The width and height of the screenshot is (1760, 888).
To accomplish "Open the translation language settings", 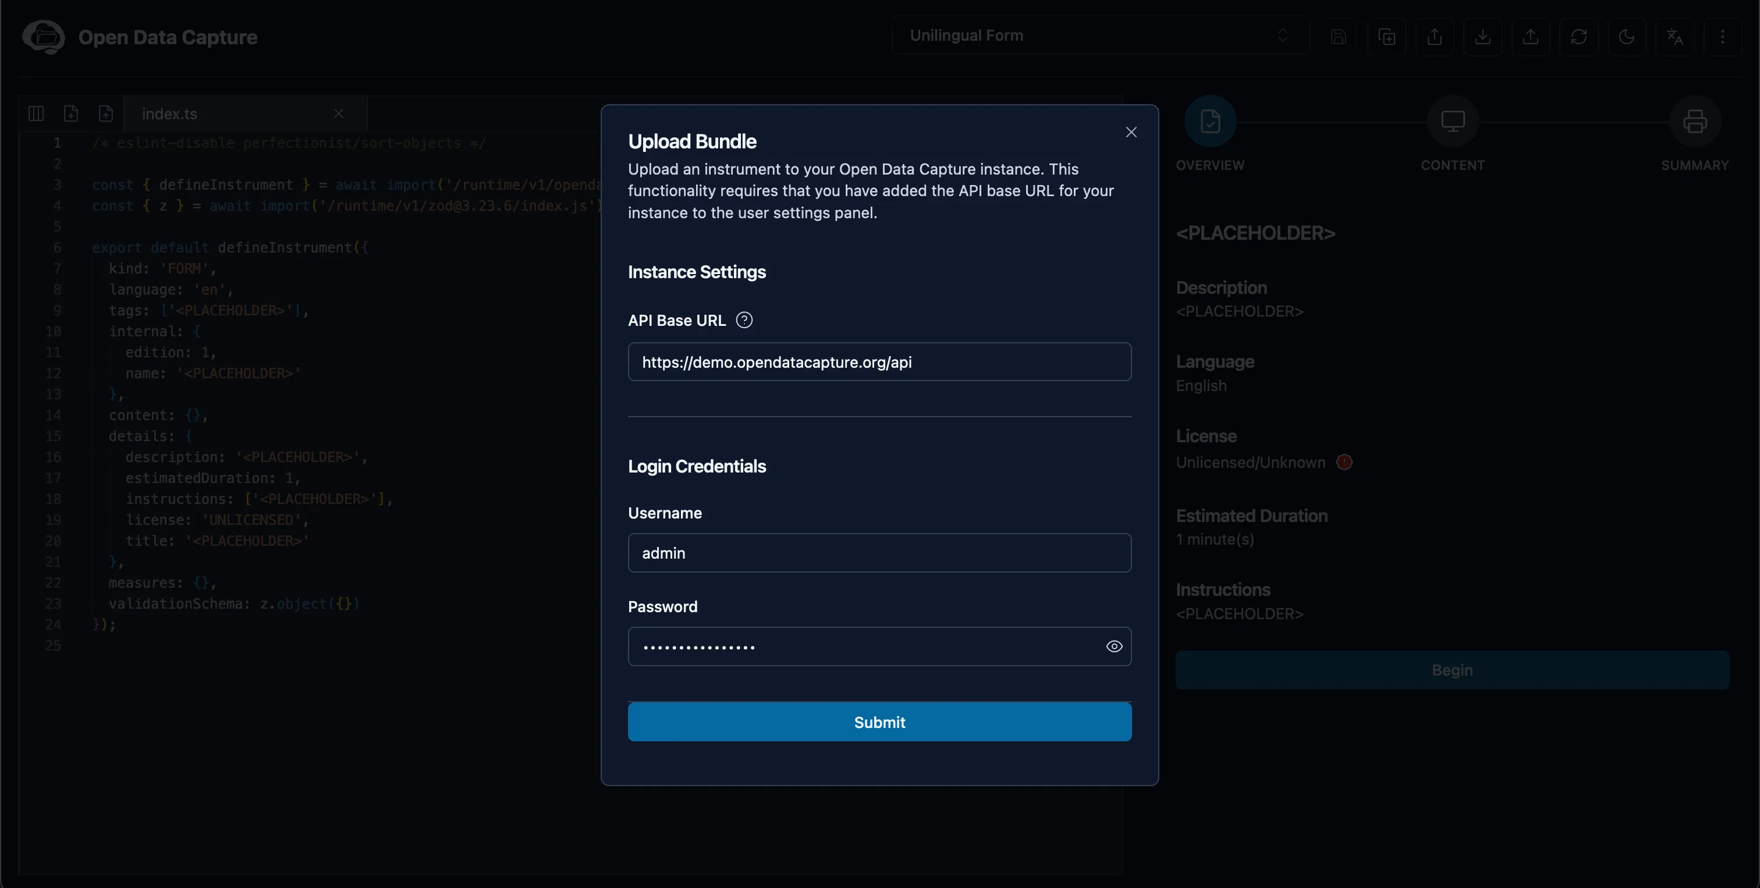I will coord(1675,36).
